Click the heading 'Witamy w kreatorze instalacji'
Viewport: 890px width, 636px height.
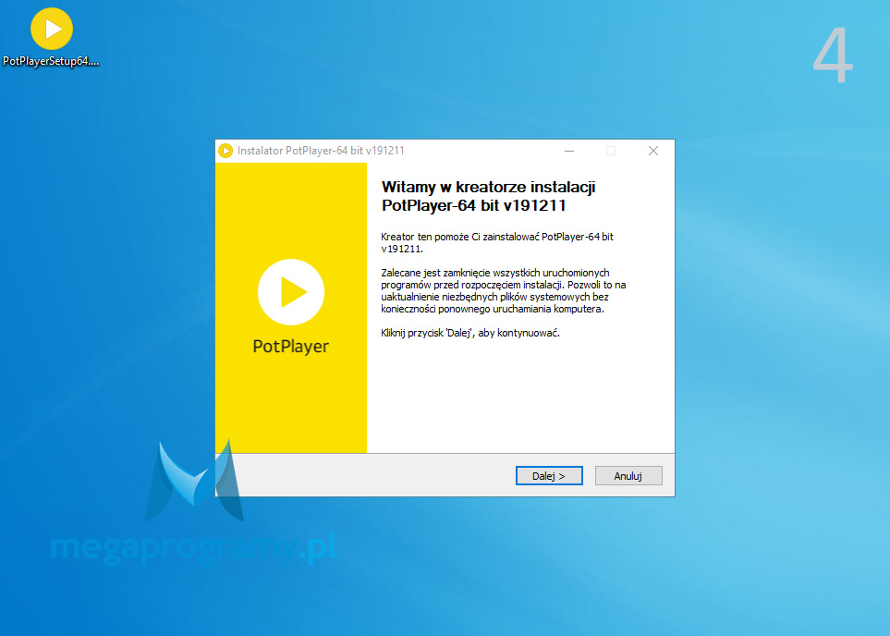pyautogui.click(x=488, y=187)
